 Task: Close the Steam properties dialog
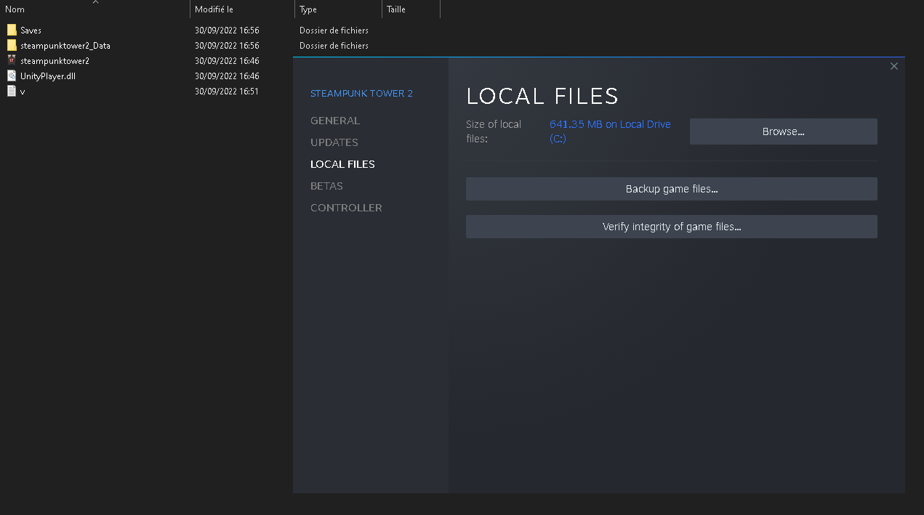[x=894, y=66]
